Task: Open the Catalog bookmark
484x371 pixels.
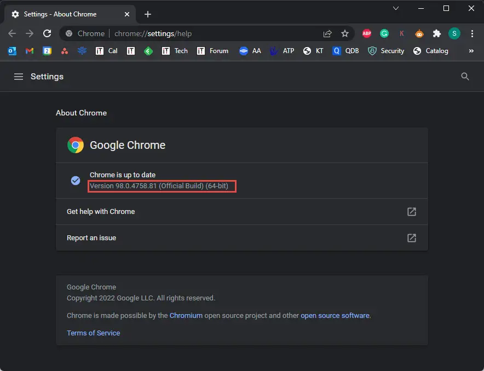Action: click(430, 51)
